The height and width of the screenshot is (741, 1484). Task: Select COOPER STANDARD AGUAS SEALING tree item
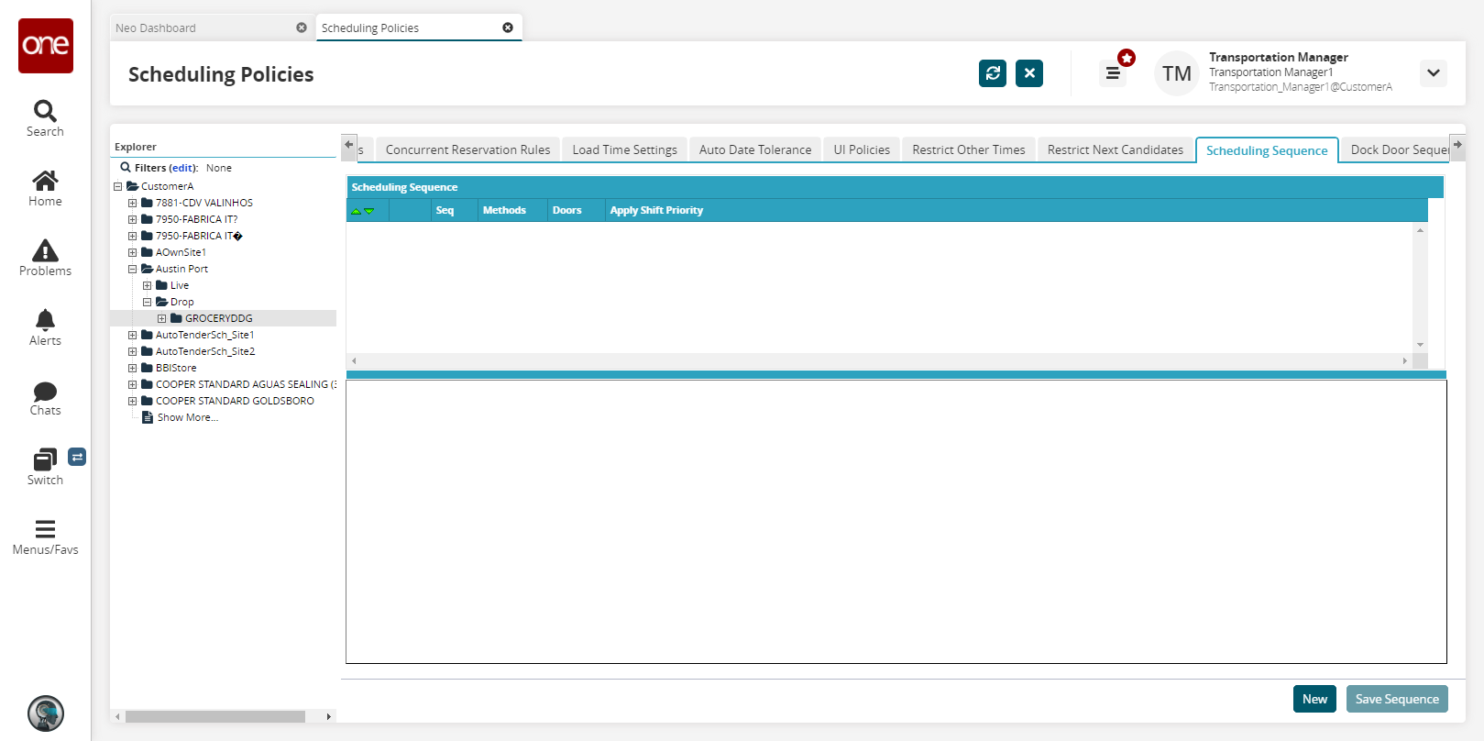246,384
